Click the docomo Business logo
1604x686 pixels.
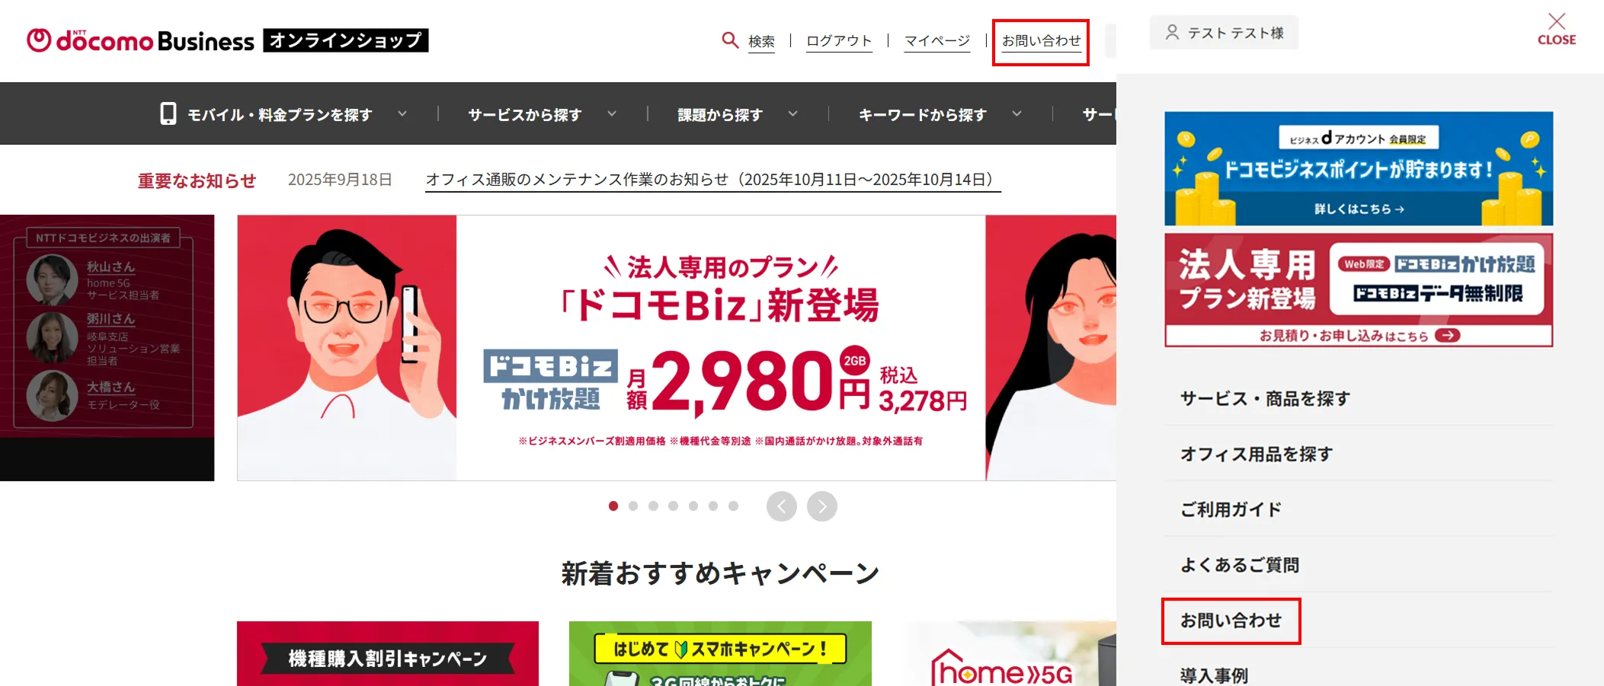(140, 40)
